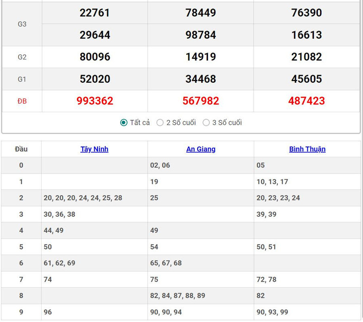Screen dimensions: 363x322
Task: Click the '10, 13, 17' cell
Action: point(272,182)
